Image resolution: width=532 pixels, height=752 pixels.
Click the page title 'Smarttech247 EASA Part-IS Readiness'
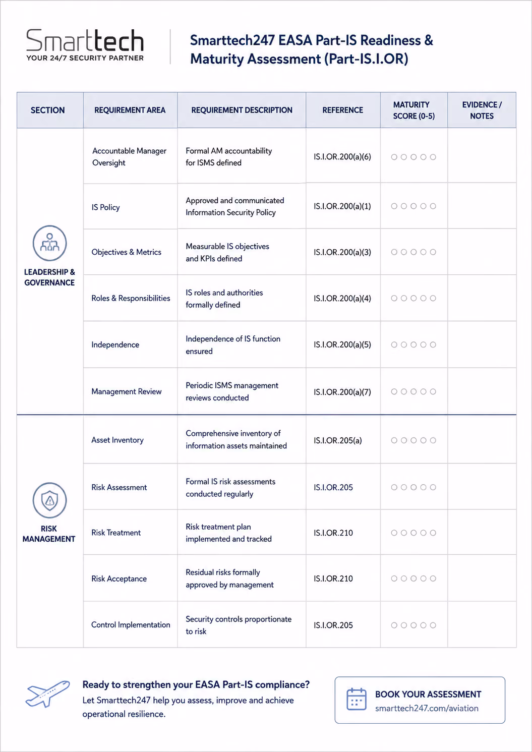click(312, 49)
